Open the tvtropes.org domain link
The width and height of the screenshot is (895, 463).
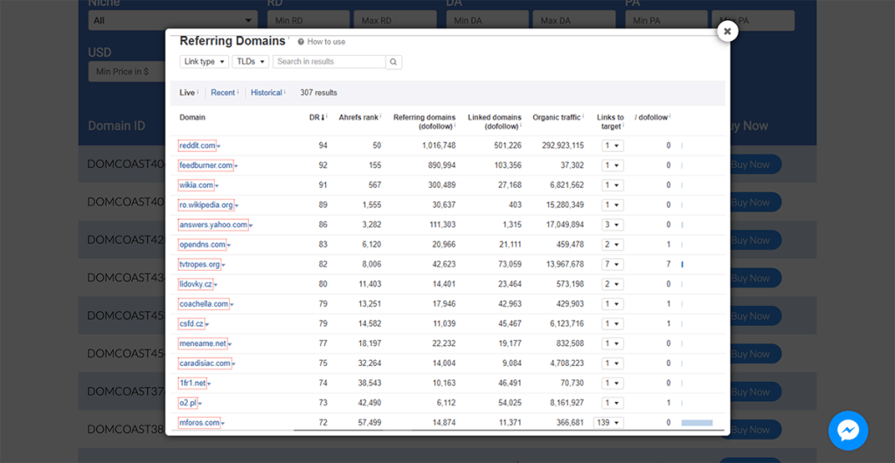coord(199,265)
